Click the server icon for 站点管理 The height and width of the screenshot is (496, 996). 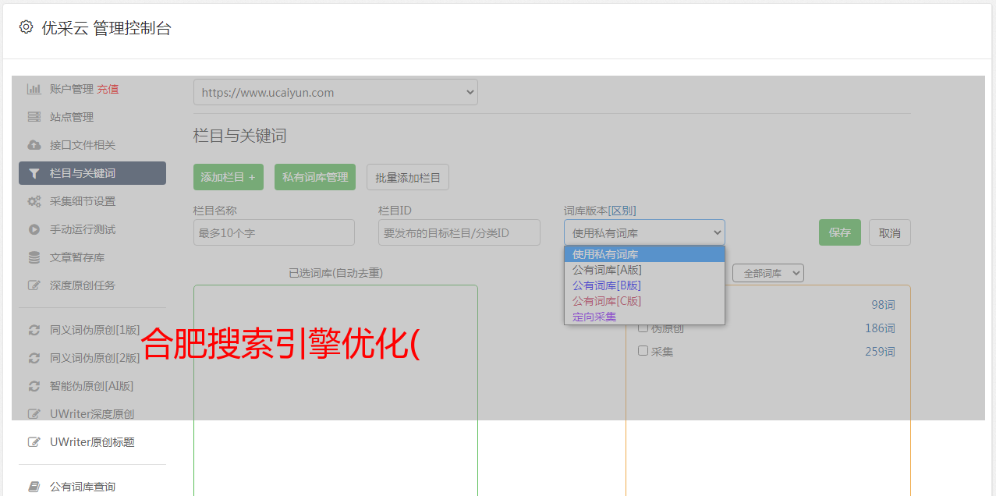(34, 117)
